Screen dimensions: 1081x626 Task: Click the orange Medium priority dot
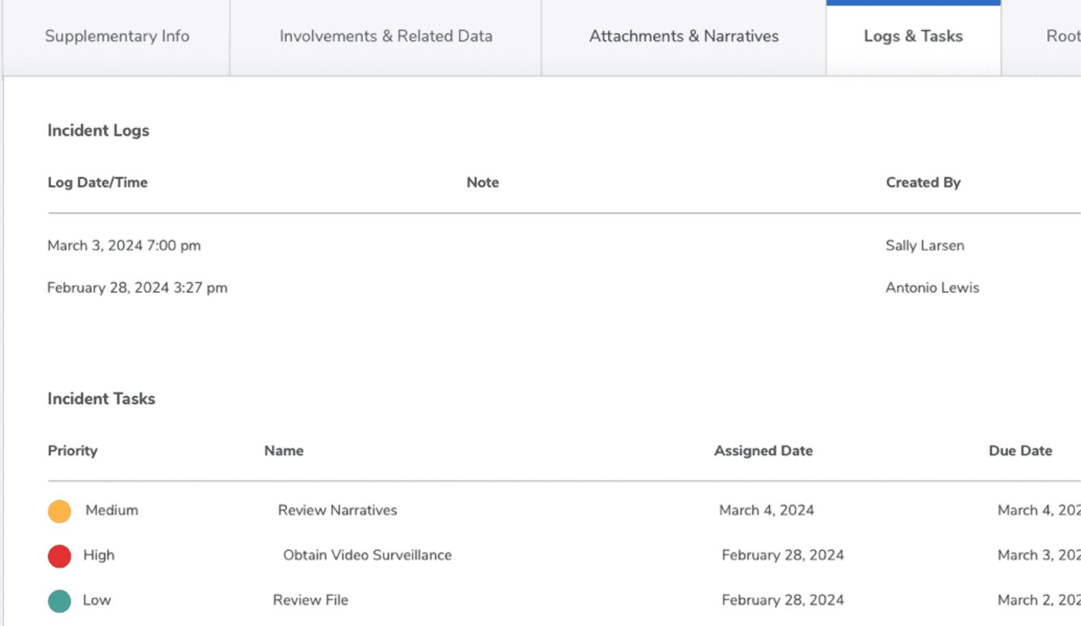pos(59,511)
